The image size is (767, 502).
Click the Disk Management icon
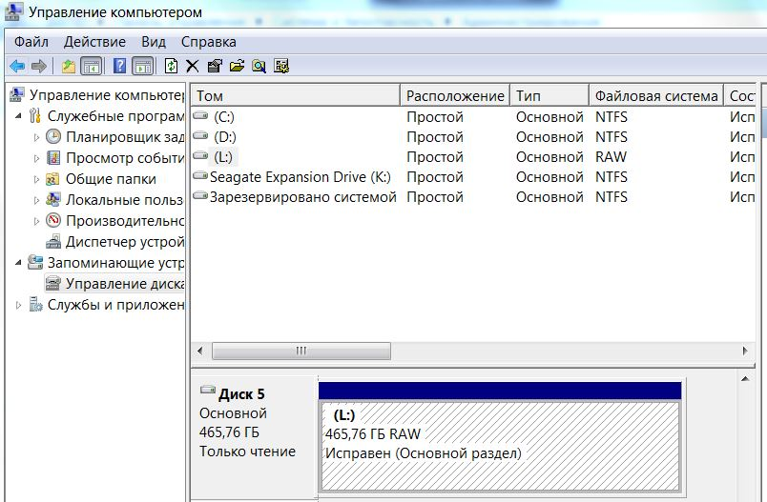click(53, 284)
